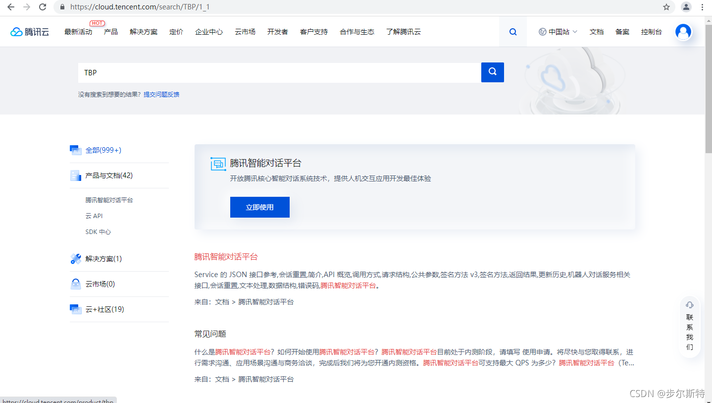Reload the page with refresh icon
Image resolution: width=712 pixels, height=403 pixels.
point(43,7)
